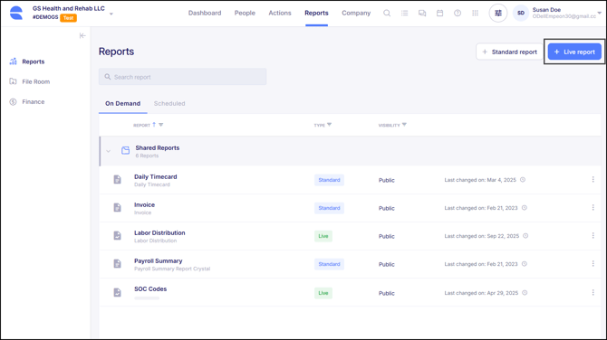Click the Public visibility for Invoice
The width and height of the screenshot is (607, 340).
[x=386, y=208]
